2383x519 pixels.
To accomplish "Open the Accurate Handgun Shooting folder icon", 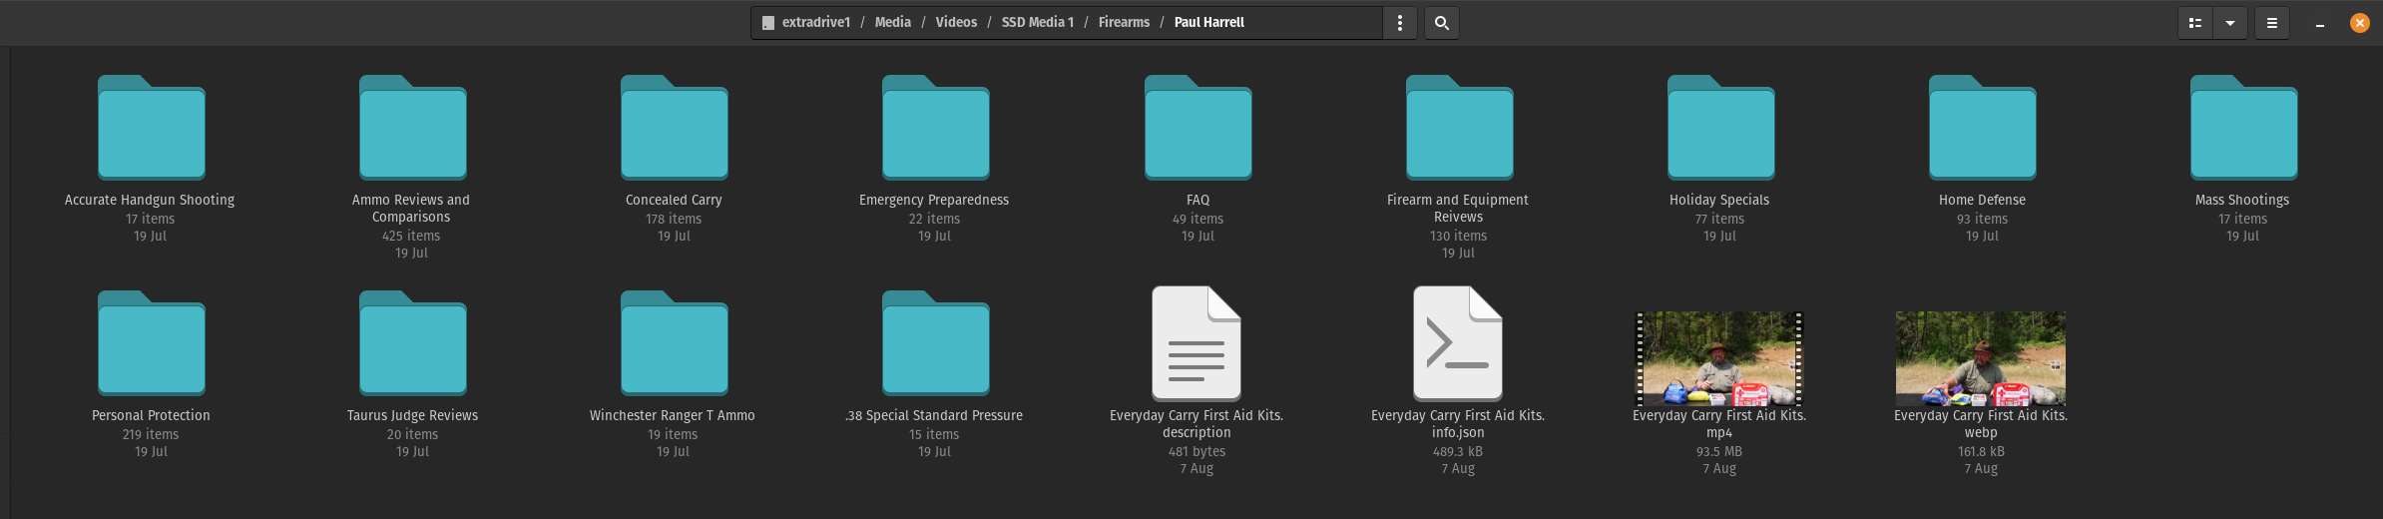I will click(x=151, y=128).
